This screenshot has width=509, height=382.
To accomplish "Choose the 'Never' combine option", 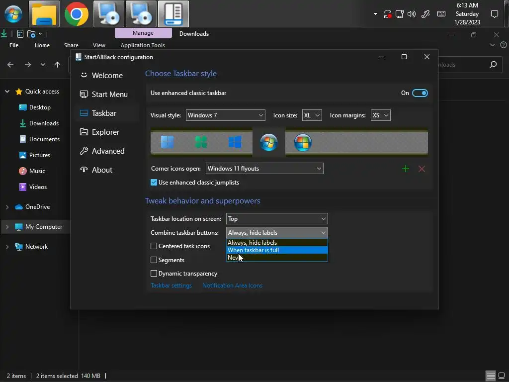I will 277,258.
